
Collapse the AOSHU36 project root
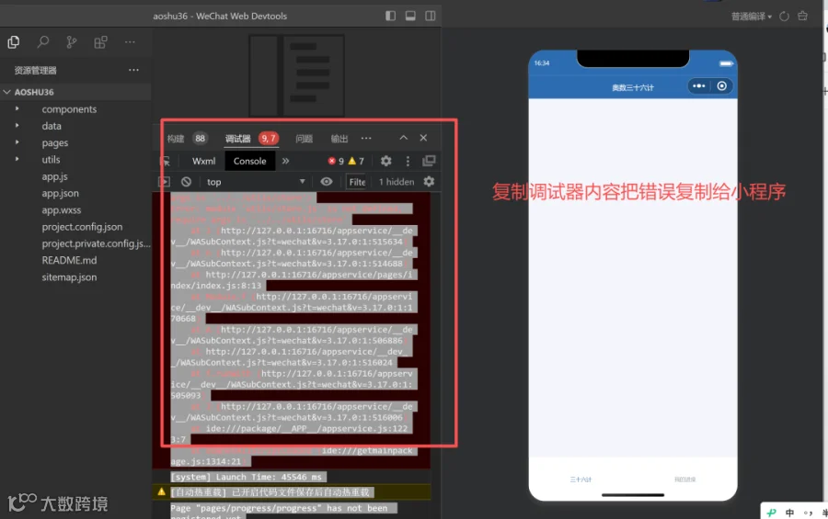[6, 92]
